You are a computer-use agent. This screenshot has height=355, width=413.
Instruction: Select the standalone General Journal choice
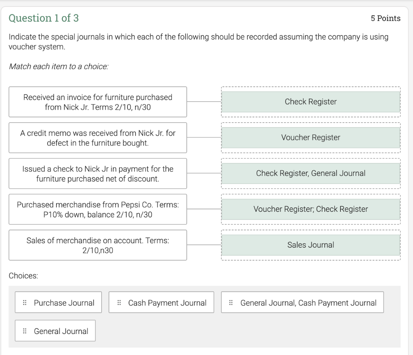pyautogui.click(x=55, y=331)
